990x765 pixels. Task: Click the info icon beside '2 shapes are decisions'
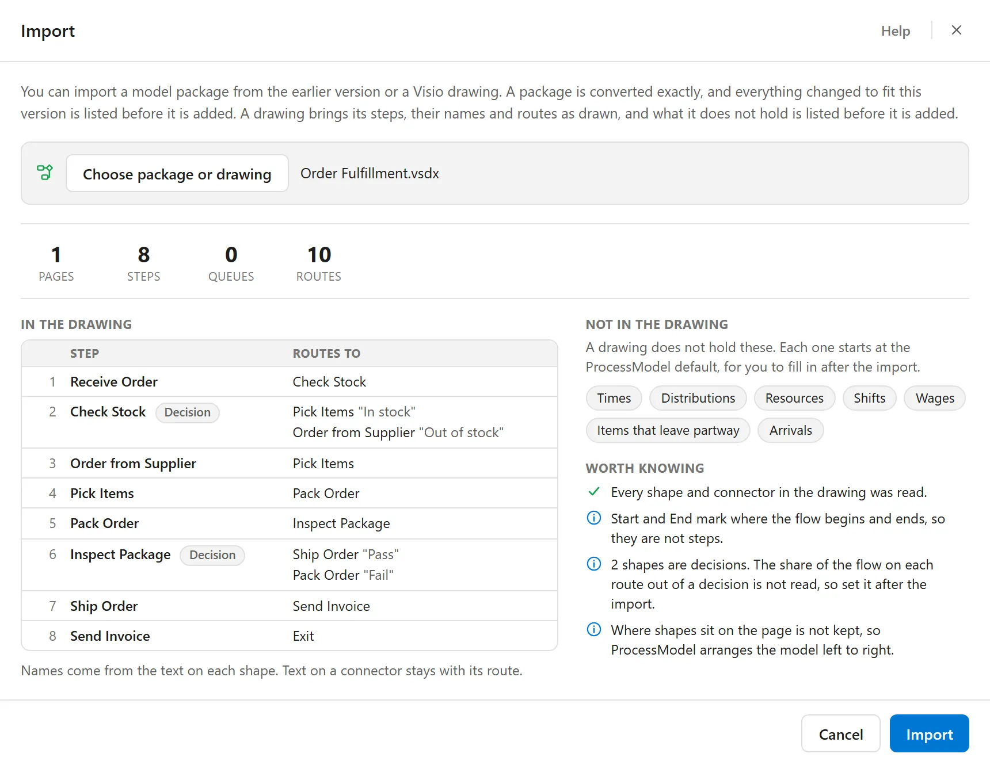click(x=594, y=564)
